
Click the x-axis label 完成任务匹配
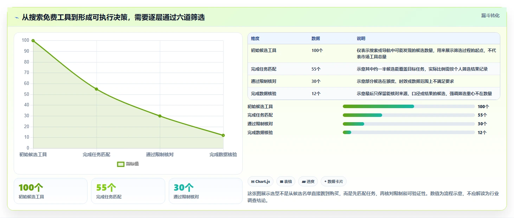tap(96, 154)
